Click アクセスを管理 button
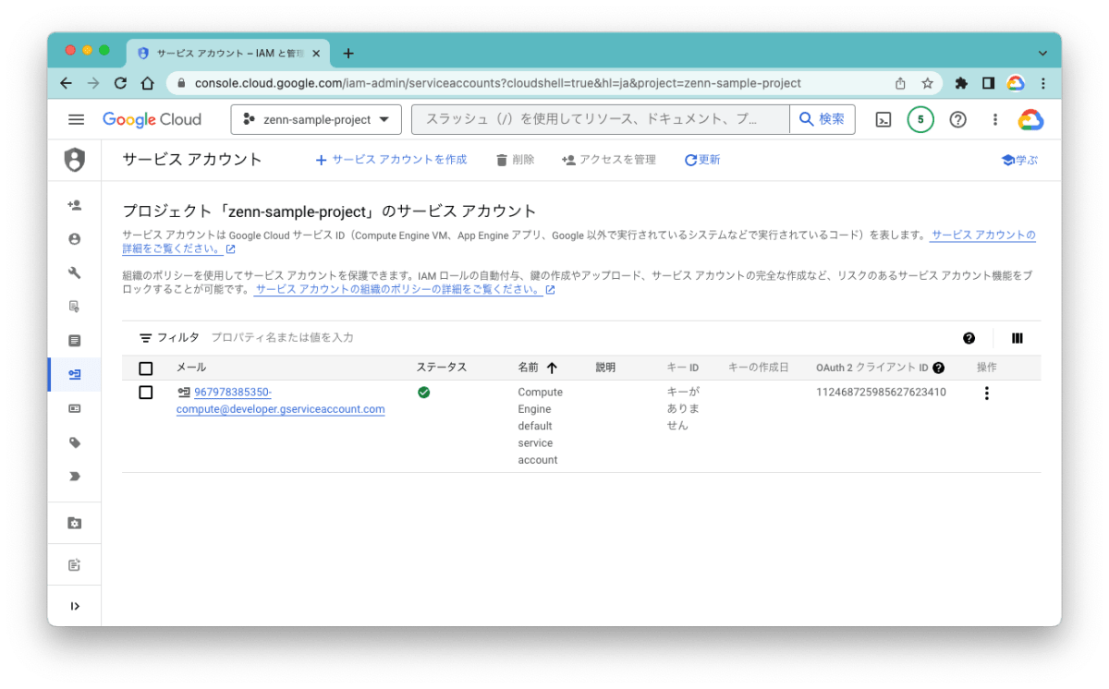 pos(609,160)
